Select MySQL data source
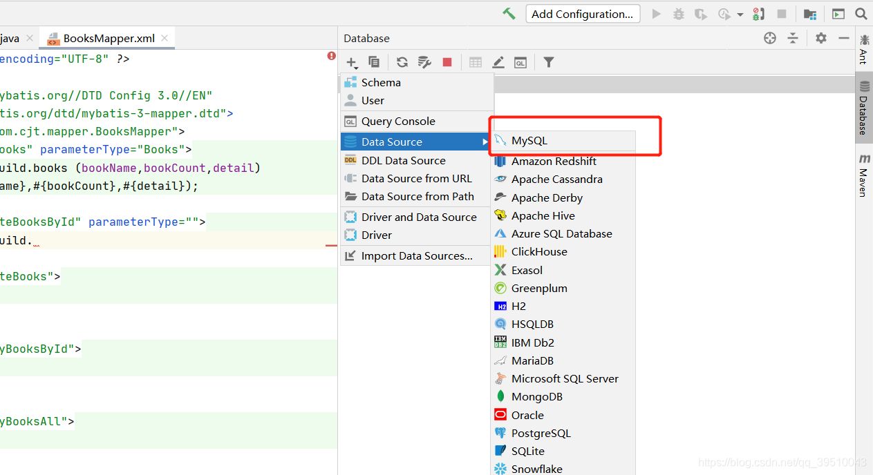 563,141
